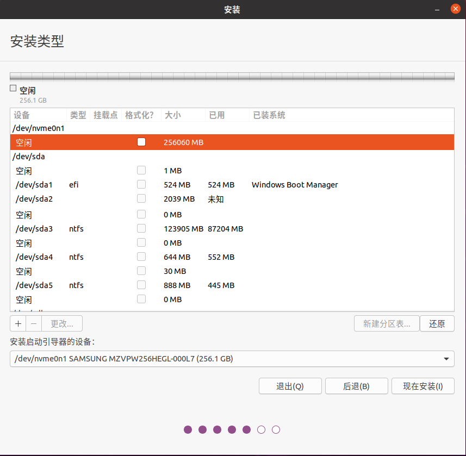
Task: Click the 更改... button
Action: click(x=61, y=323)
